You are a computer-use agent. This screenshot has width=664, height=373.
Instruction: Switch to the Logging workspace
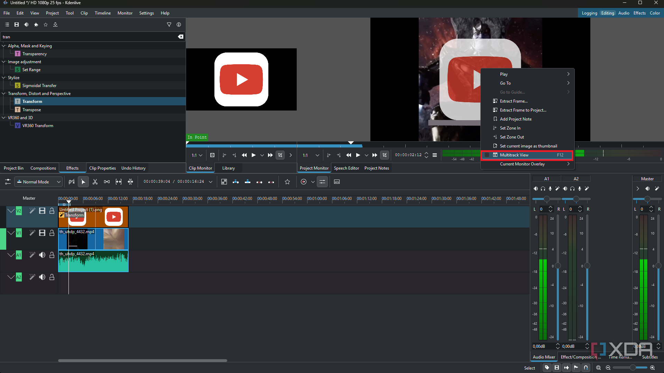[589, 13]
